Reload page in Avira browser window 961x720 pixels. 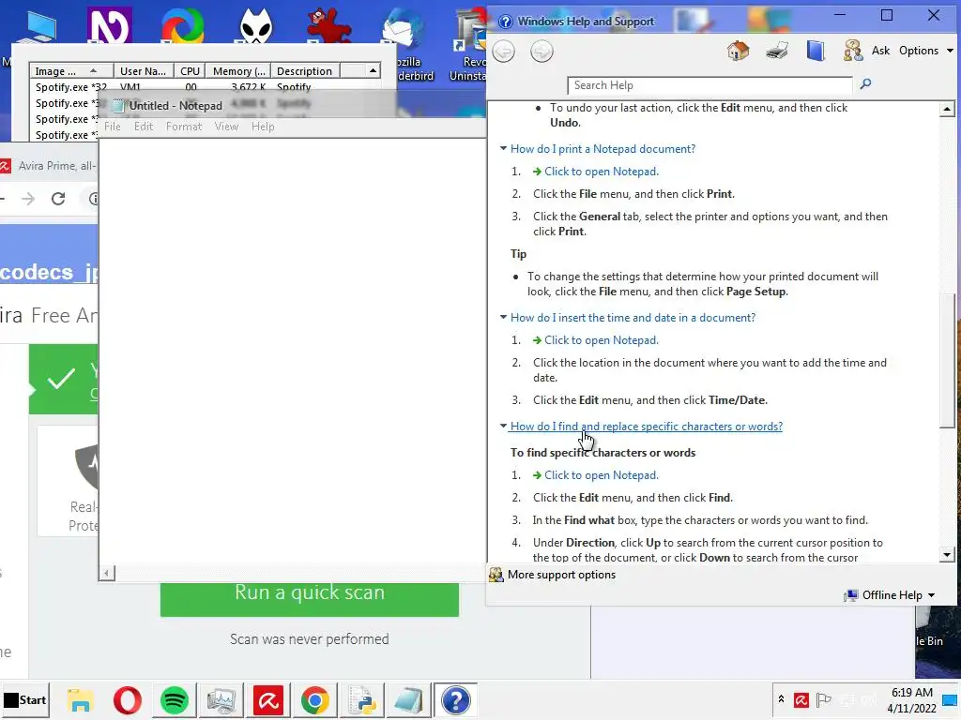click(58, 199)
